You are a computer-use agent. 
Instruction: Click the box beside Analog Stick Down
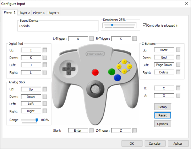pyautogui.click(x=45, y=96)
